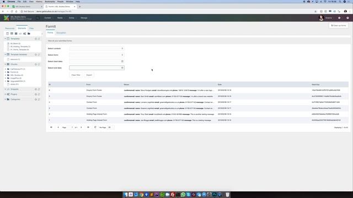Open a new Chrome tab
Image resolution: width=353 pixels, height=198 pixels.
pos(79,7)
